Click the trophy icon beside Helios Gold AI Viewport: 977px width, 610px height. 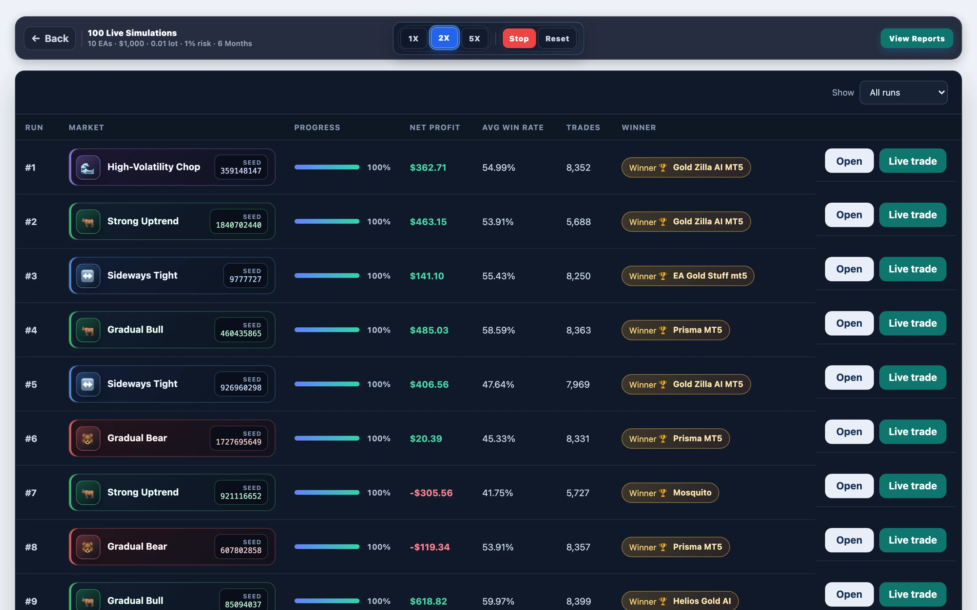tap(663, 601)
